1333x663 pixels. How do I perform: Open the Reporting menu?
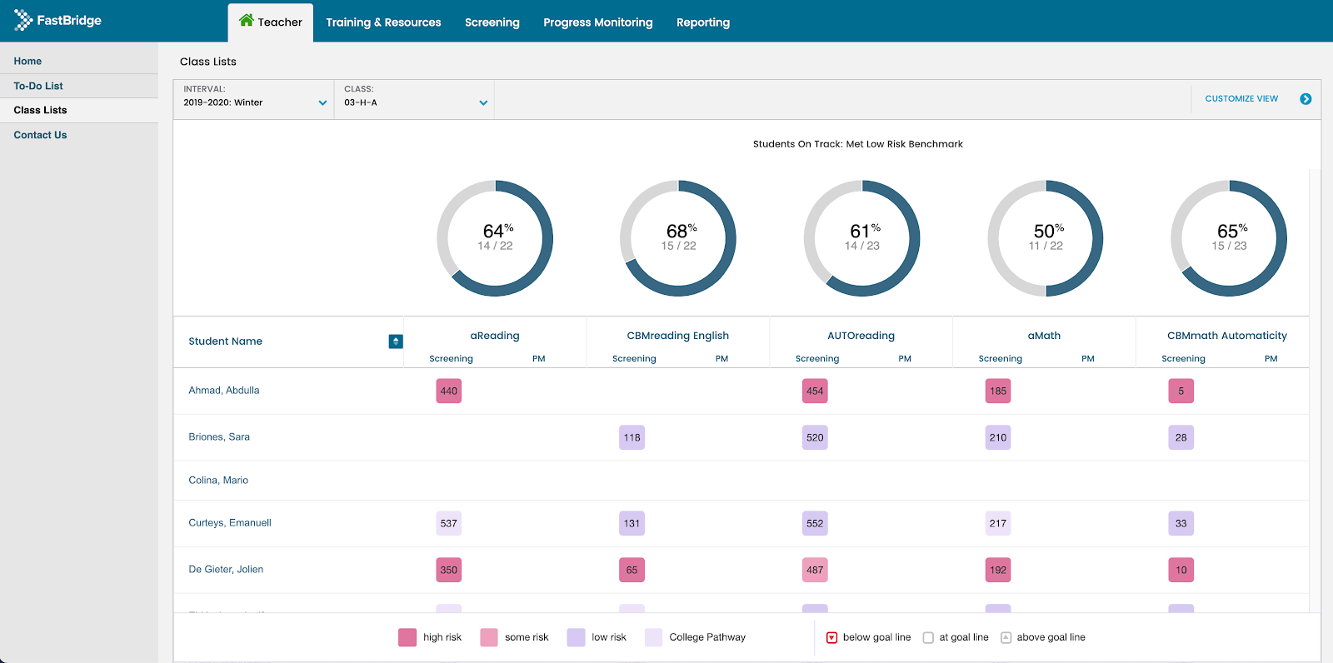pos(703,22)
